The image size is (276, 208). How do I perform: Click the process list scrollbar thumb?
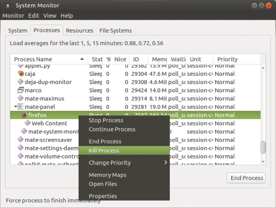coord(263,147)
